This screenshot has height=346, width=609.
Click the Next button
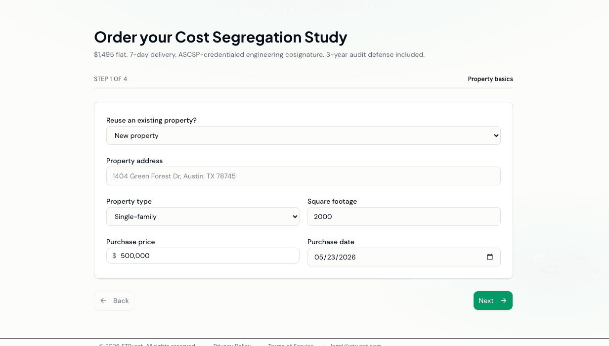493,301
